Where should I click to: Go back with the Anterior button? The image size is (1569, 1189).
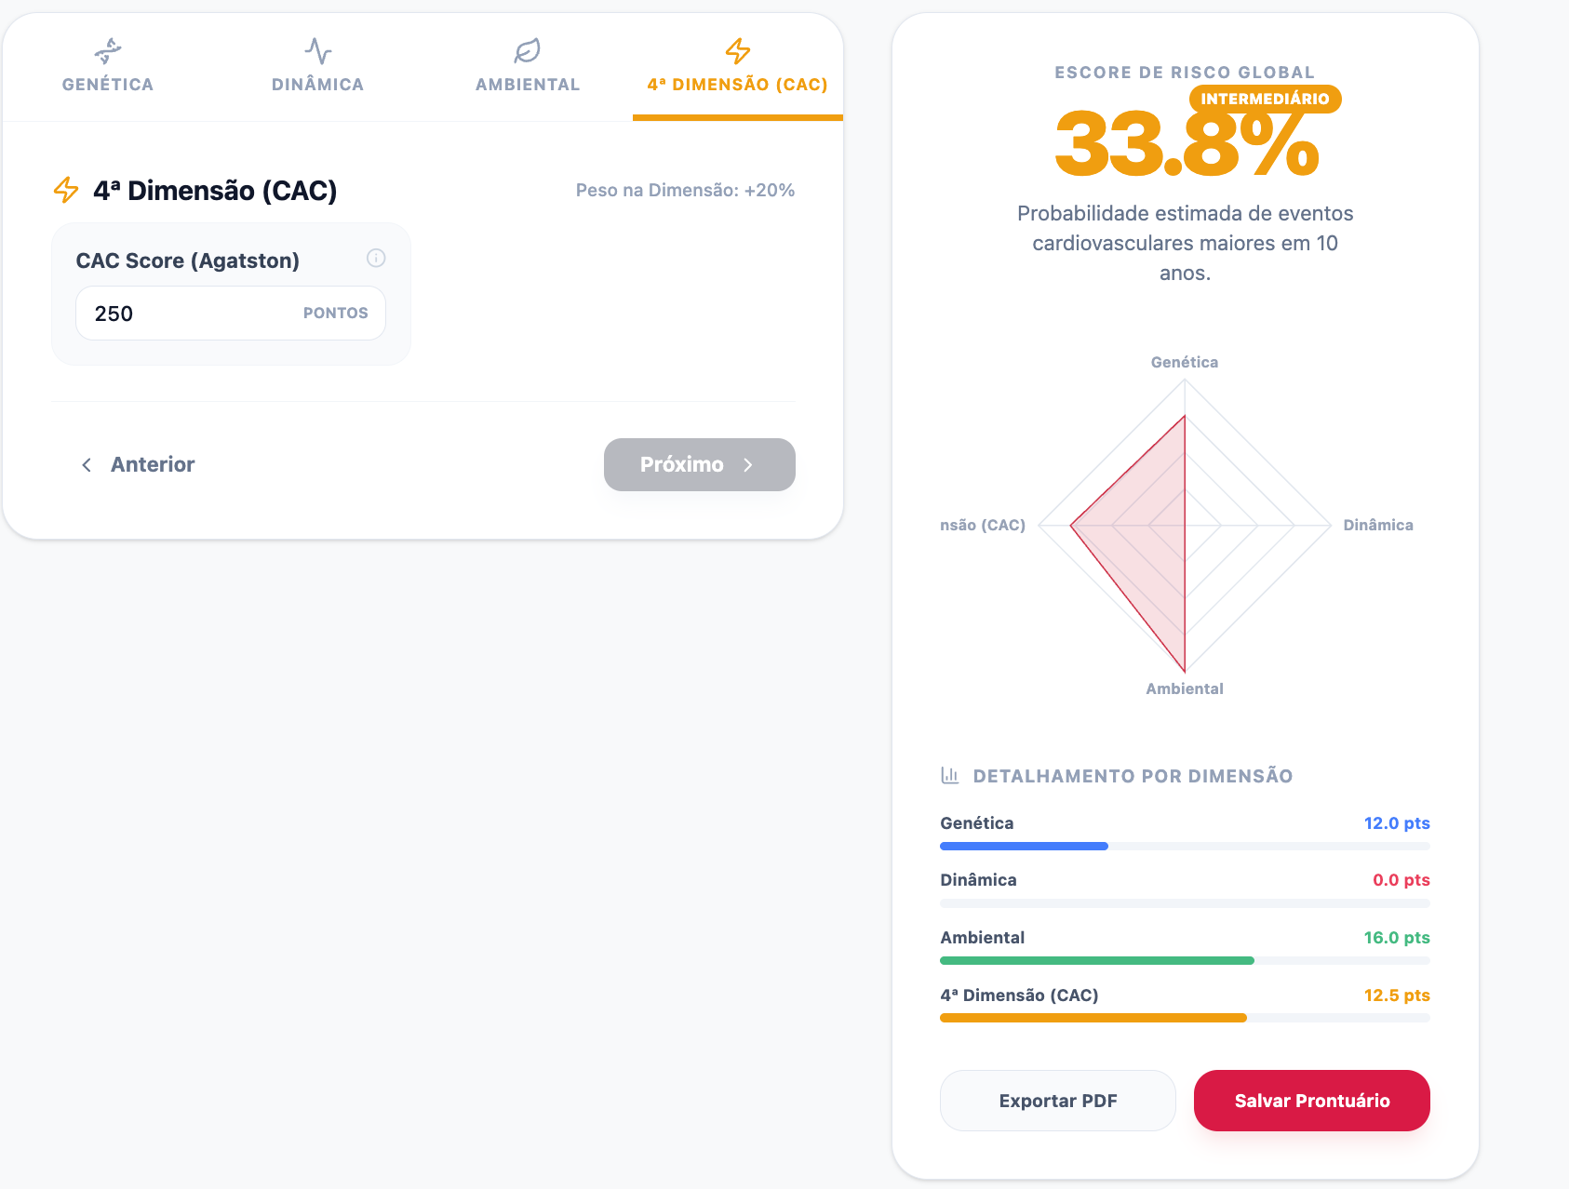click(x=139, y=464)
